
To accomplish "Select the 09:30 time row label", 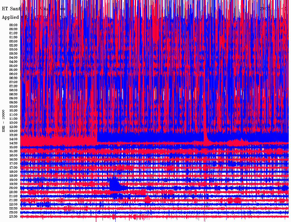I will click(x=13, y=103).
